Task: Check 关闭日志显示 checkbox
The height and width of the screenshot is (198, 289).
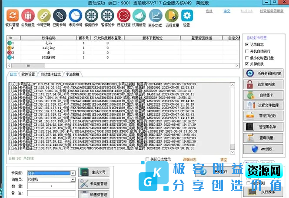Action: [x=147, y=159]
